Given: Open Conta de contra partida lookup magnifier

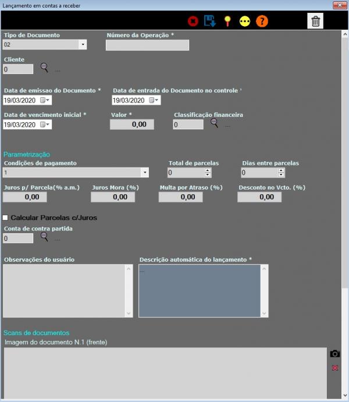Looking at the screenshot, I should [x=44, y=237].
